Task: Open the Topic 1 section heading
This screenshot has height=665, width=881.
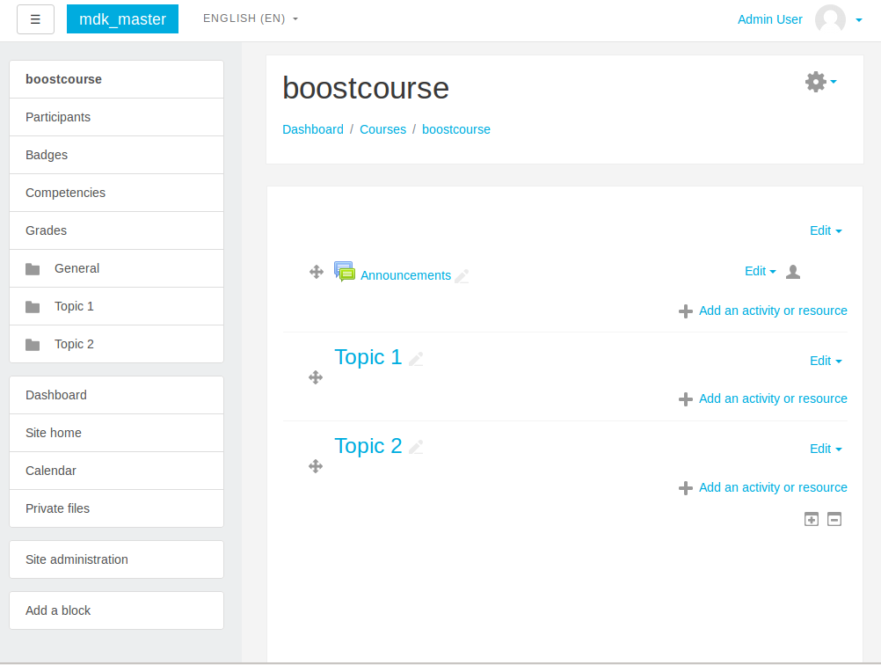Action: pos(368,357)
